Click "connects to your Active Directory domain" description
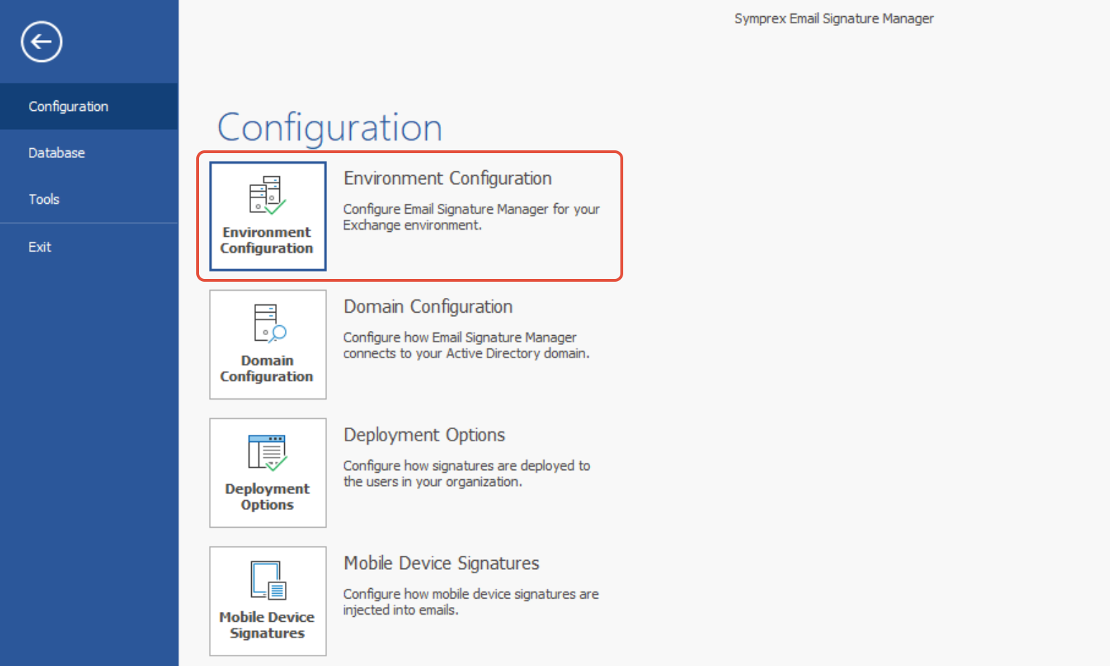 tap(466, 353)
